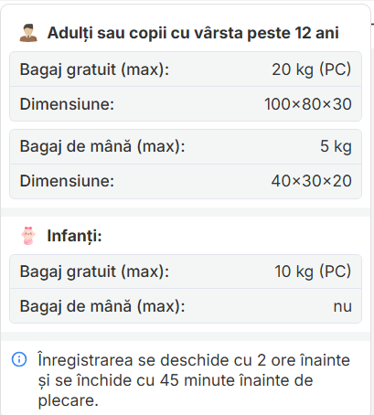Click the blue info circle icon
This screenshot has width=374, height=415.
(19, 359)
